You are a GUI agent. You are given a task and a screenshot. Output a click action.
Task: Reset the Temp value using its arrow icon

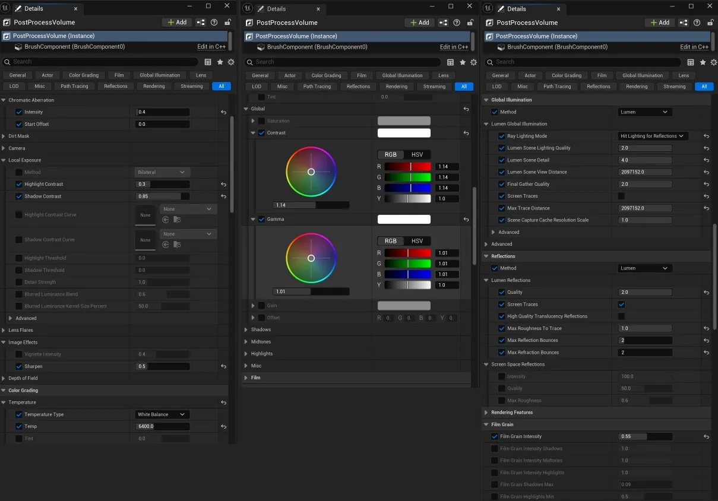(x=223, y=427)
